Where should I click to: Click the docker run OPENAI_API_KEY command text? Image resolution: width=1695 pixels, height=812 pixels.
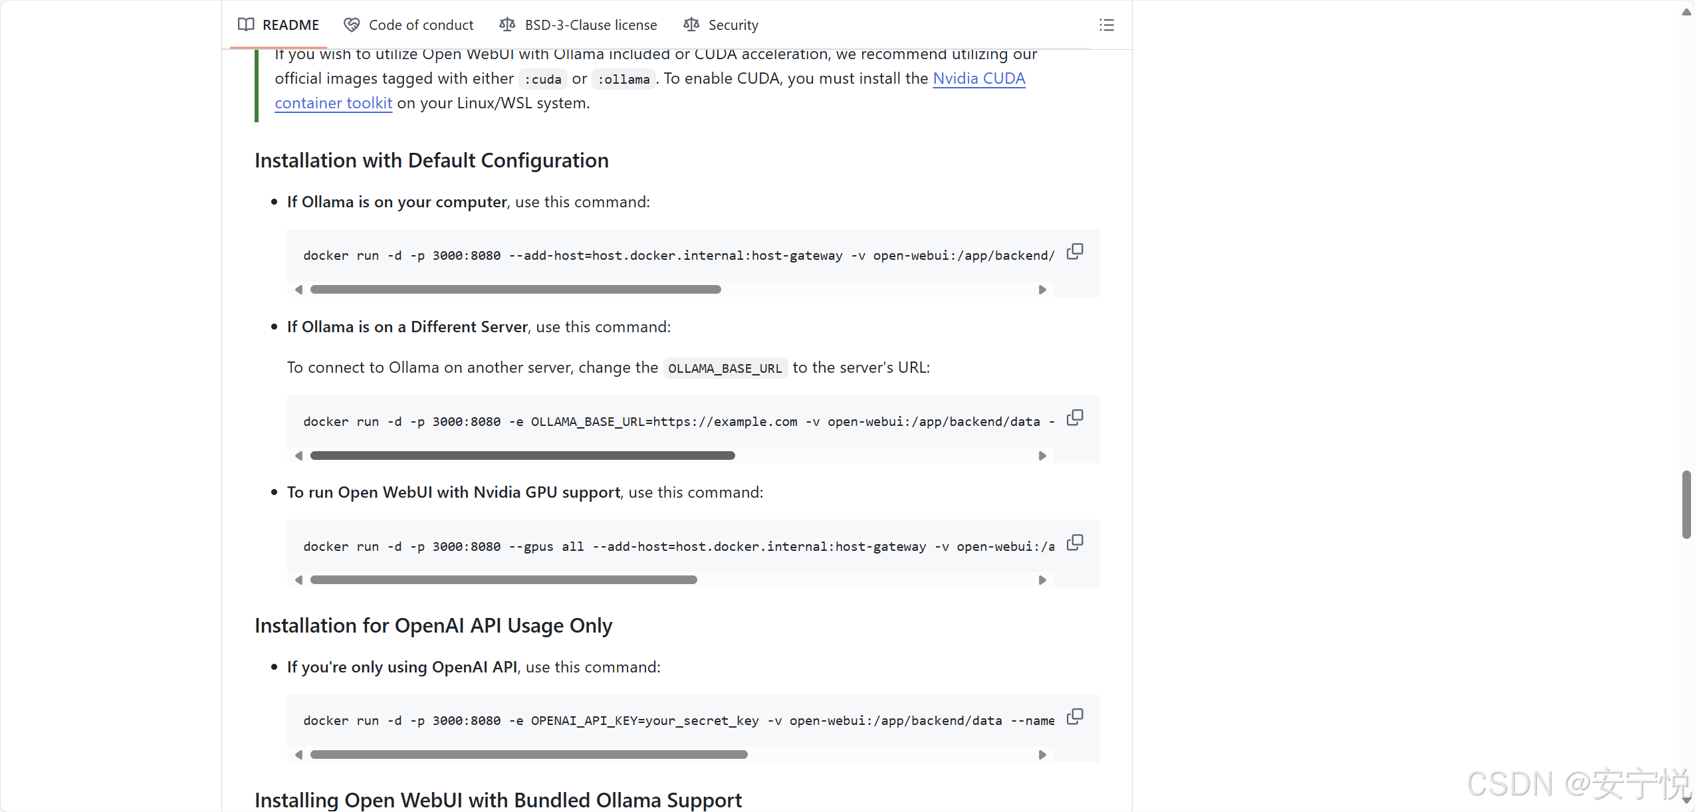tap(679, 721)
